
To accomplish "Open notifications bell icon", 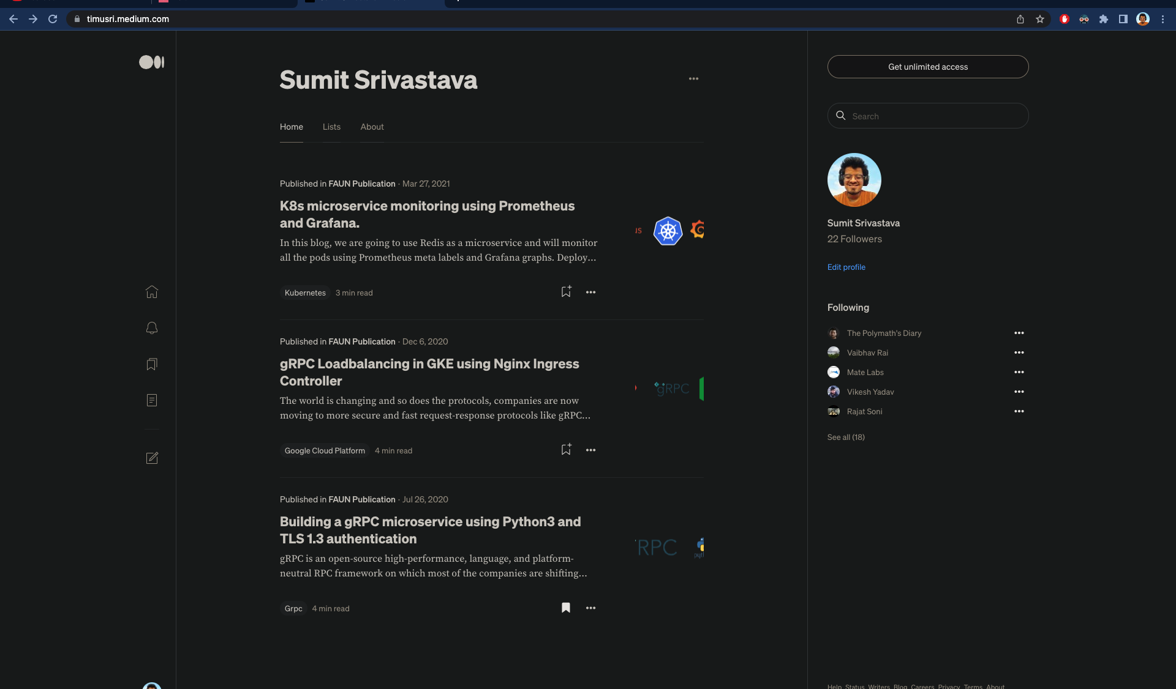I will click(152, 328).
